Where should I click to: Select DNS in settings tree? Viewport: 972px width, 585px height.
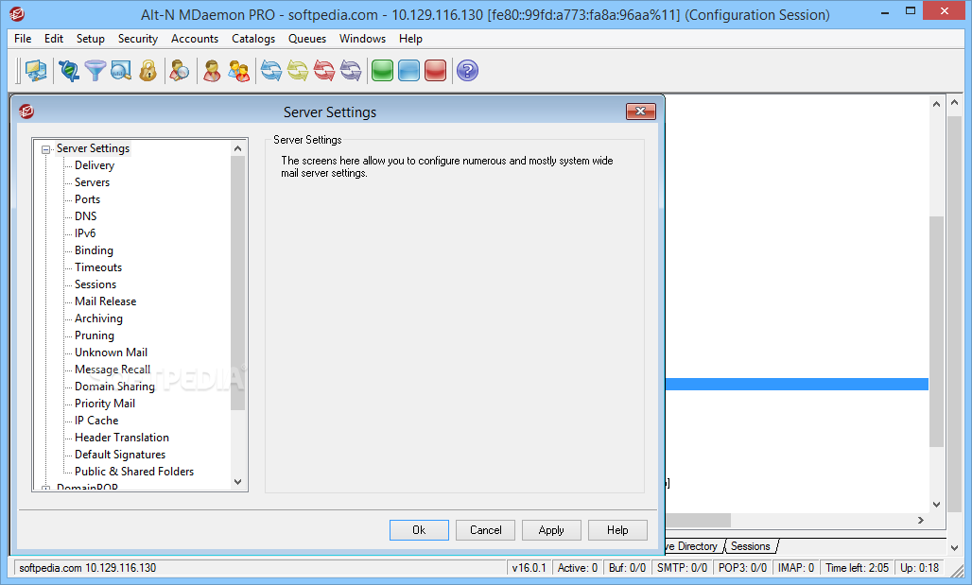85,216
